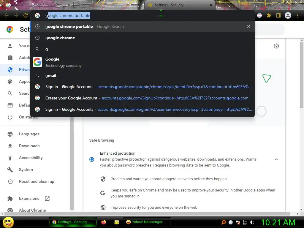Click the settings sidebar scrollbar
This screenshot has width=304, height=228.
(x=72, y=164)
